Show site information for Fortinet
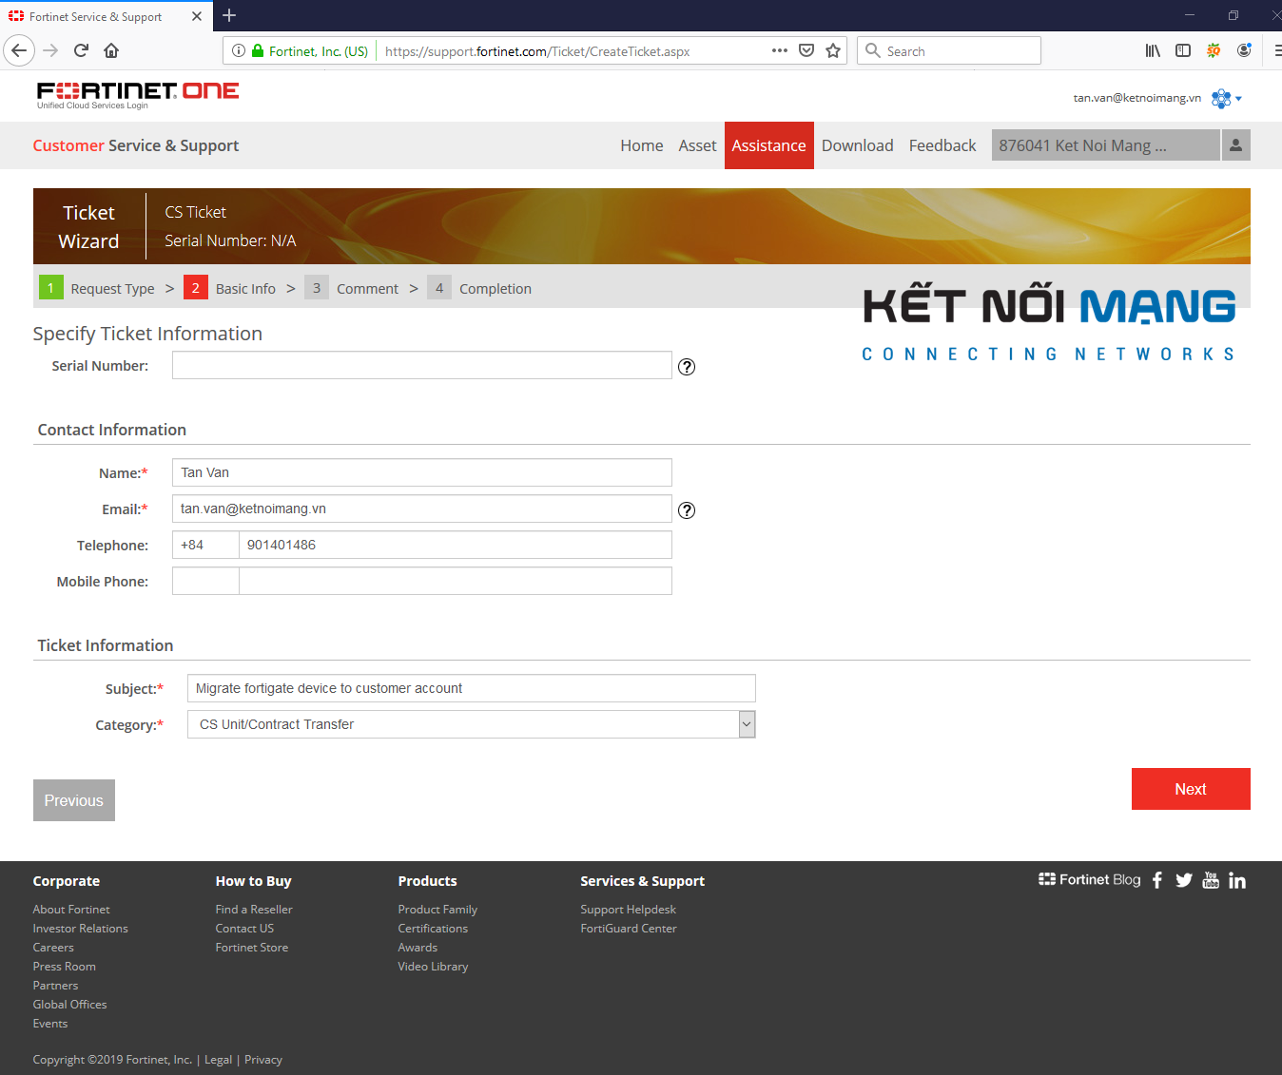1282x1075 pixels. pos(239,51)
